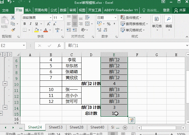The height and width of the screenshot is (135, 189).
Task: Click the 共享 share button
Action: point(180,10)
